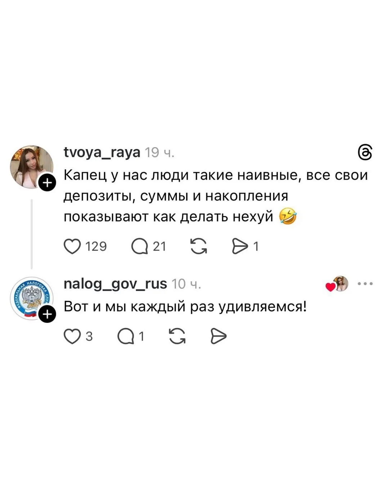
Task: Open post text starting with Капец
Action: click(215, 196)
